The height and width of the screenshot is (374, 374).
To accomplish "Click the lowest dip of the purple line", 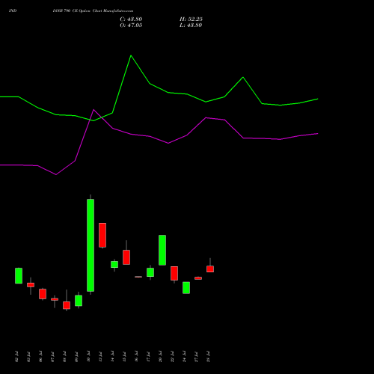I will click(x=56, y=174).
